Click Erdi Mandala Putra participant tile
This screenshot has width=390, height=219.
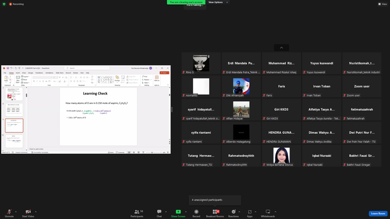241,63
